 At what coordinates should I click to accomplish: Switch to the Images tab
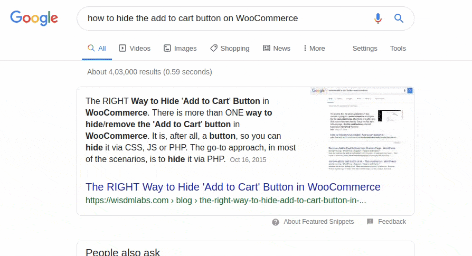click(x=180, y=49)
